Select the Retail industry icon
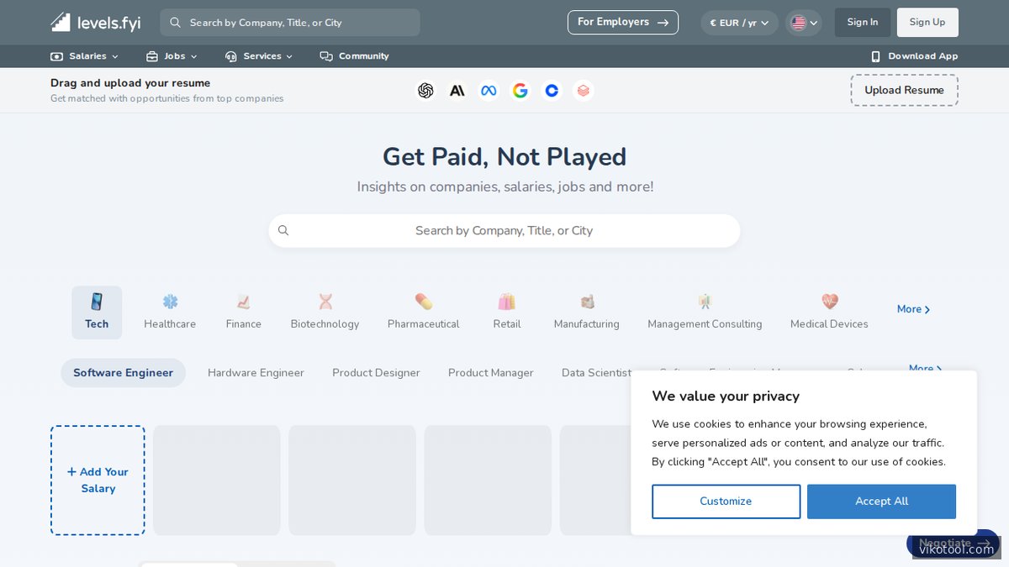The width and height of the screenshot is (1009, 567). [x=506, y=301]
